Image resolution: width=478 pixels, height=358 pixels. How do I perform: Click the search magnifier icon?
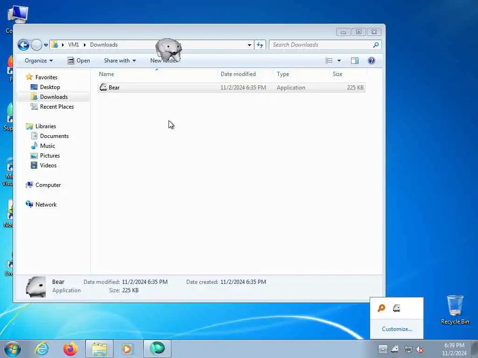coord(376,45)
